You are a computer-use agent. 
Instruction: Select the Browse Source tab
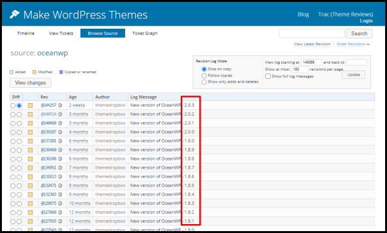103,33
